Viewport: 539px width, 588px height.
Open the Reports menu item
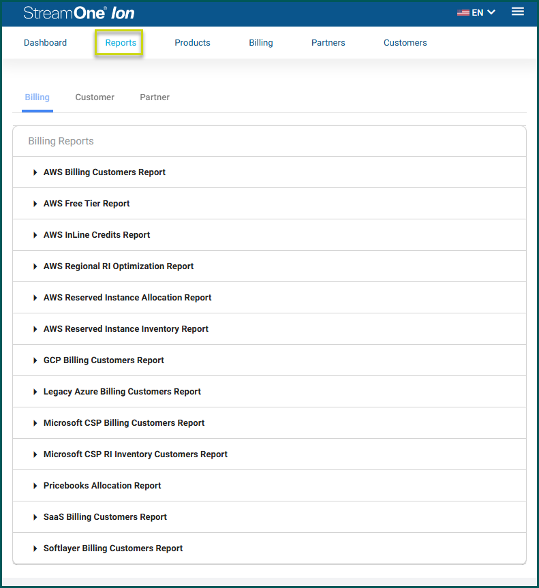coord(121,43)
